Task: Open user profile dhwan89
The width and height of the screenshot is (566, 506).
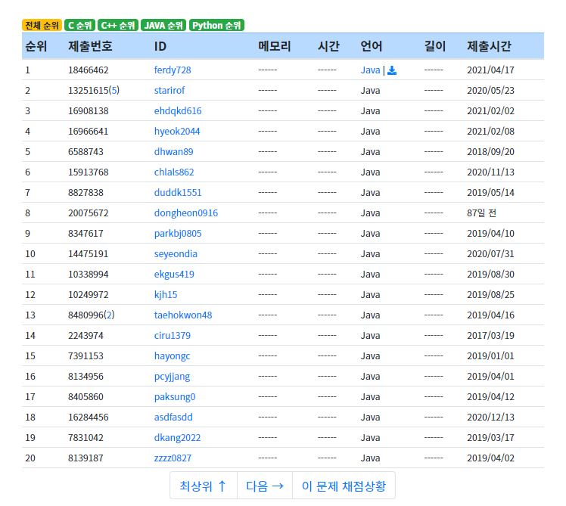Action: pos(173,151)
